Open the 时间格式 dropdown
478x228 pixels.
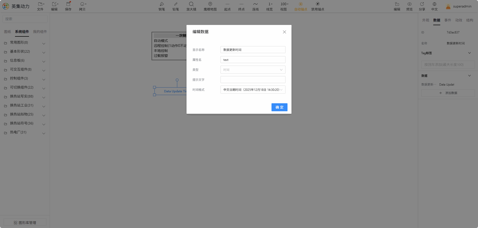click(x=253, y=90)
